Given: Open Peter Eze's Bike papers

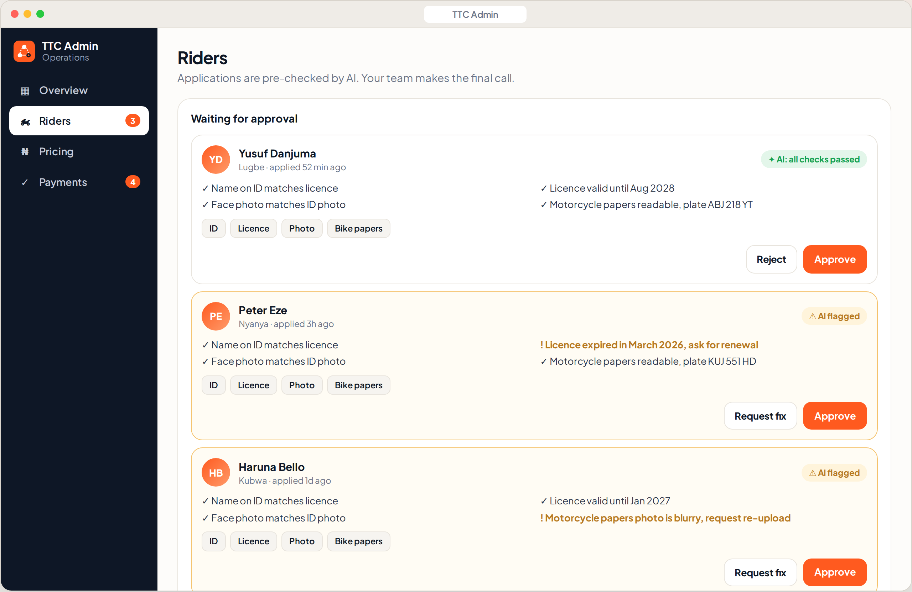Looking at the screenshot, I should click(x=358, y=385).
